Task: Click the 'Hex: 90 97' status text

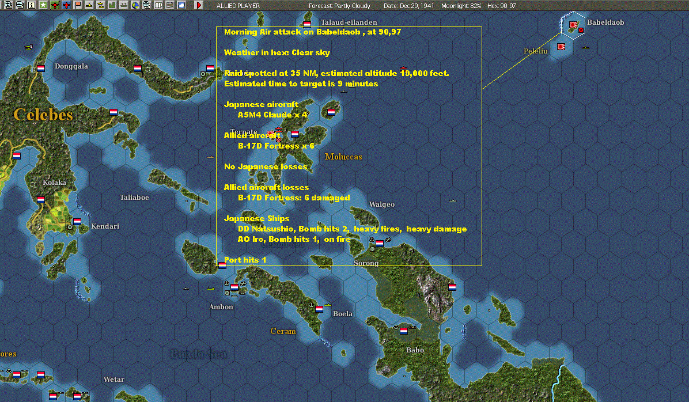Action: tap(502, 6)
